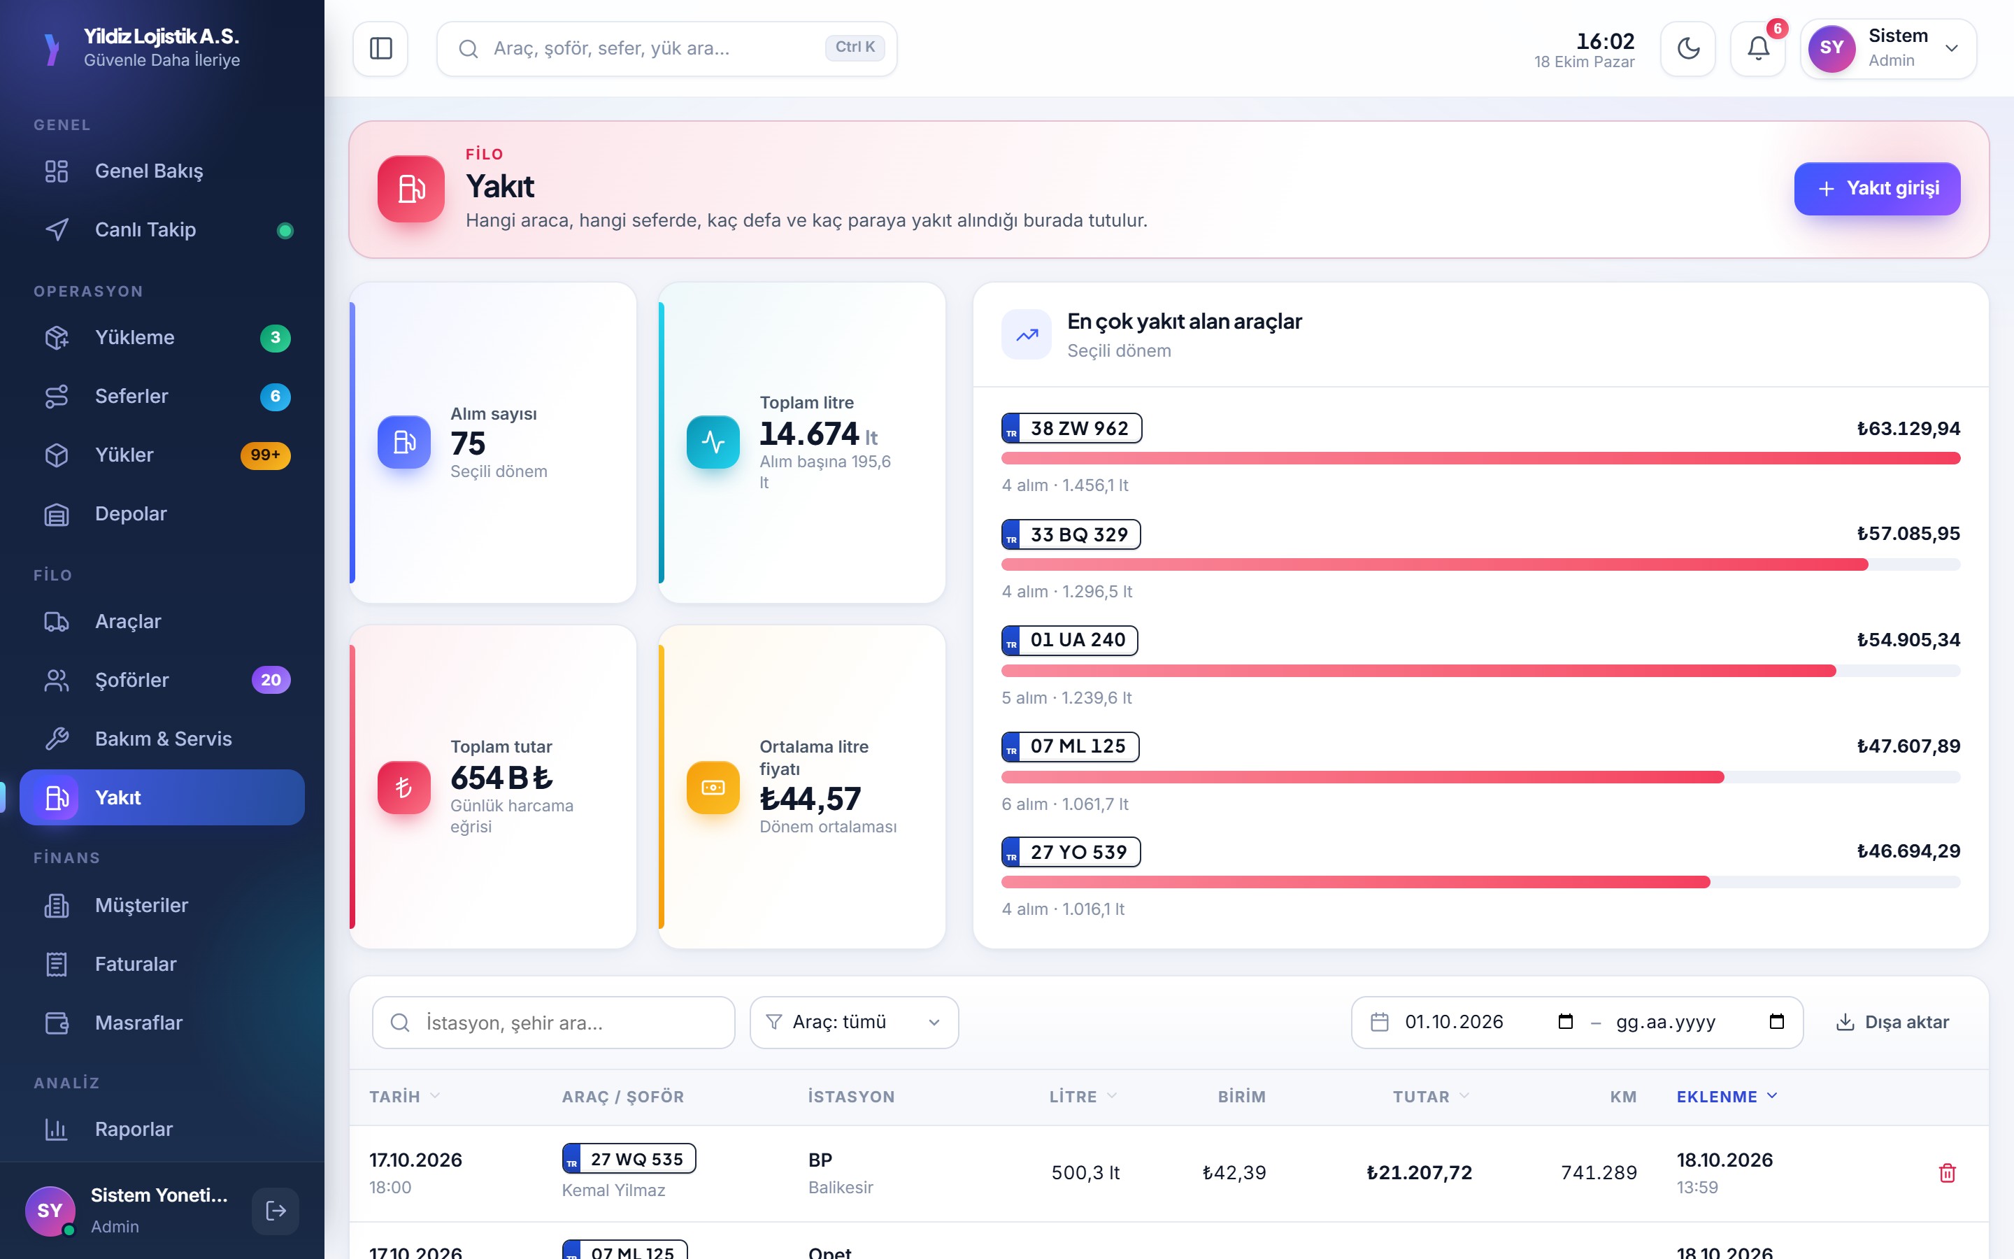Click the Toplam tutar lira icon
This screenshot has height=1259, width=2014.
tap(403, 788)
